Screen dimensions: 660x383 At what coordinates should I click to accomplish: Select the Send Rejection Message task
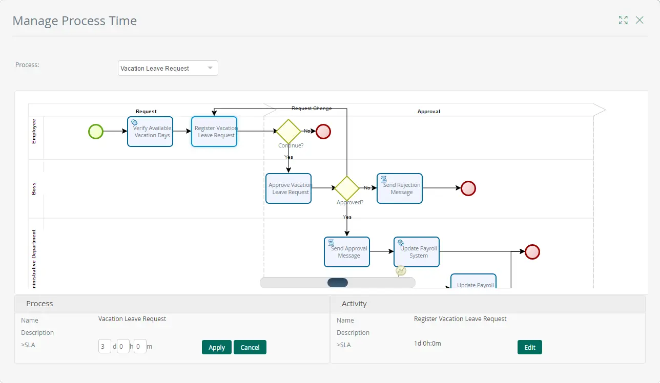(400, 188)
